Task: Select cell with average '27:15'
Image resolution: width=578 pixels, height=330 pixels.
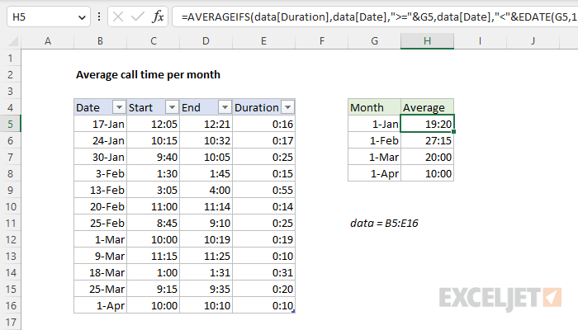Action: click(x=427, y=140)
